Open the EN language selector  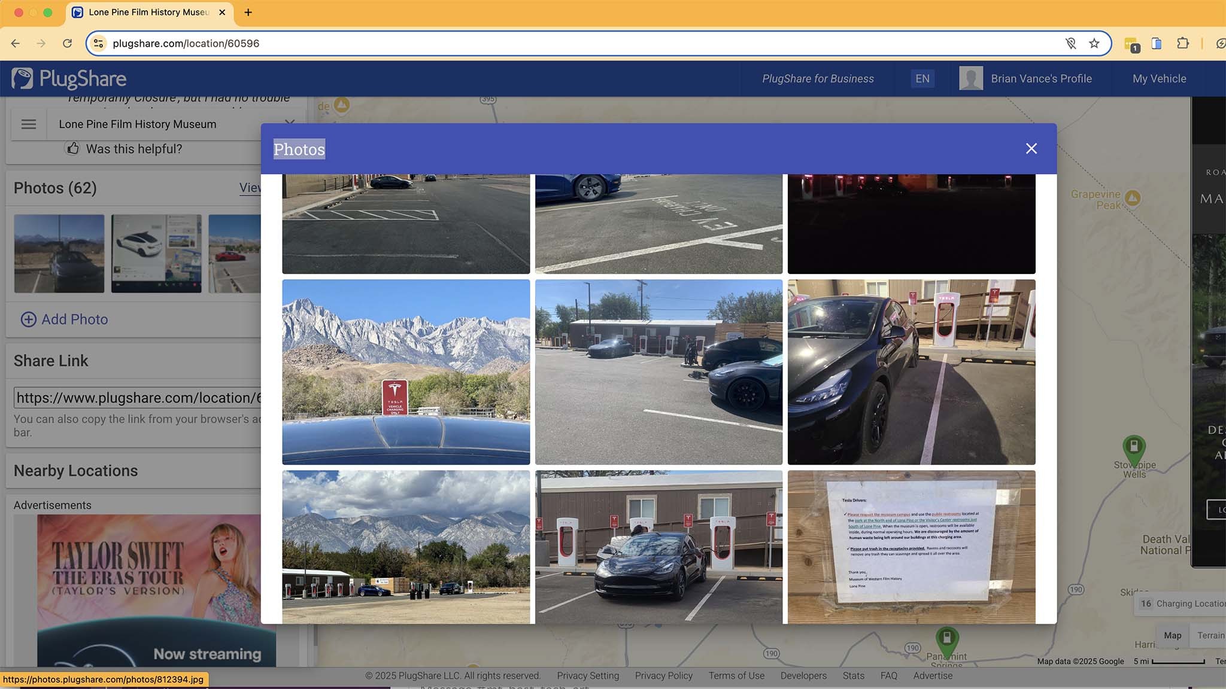(x=922, y=78)
